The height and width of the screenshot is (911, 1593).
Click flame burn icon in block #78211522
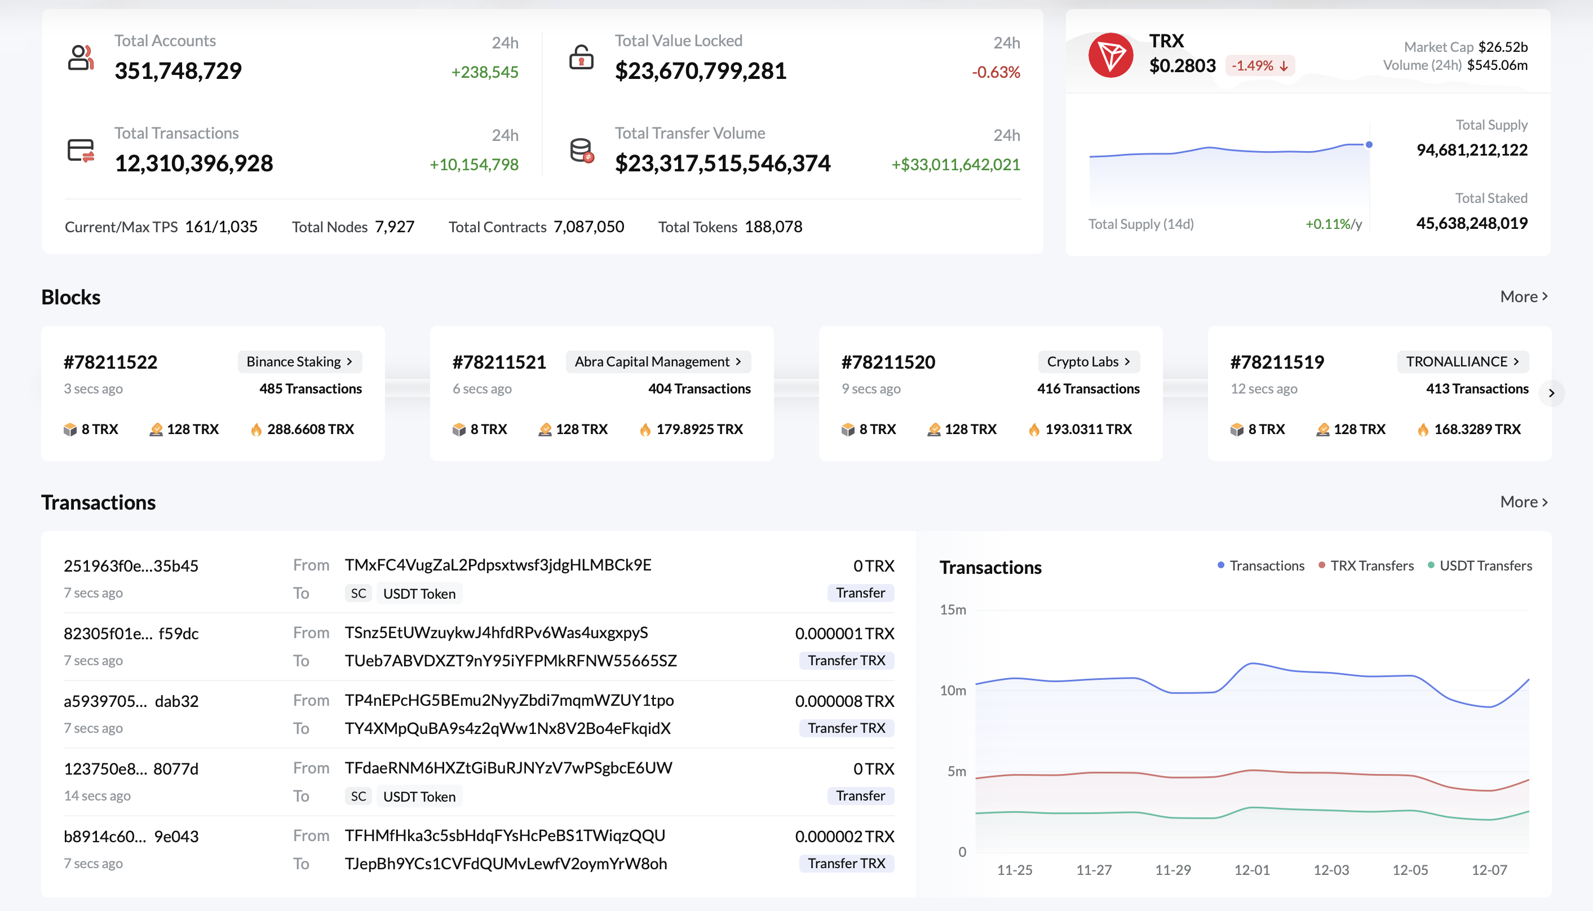[256, 429]
